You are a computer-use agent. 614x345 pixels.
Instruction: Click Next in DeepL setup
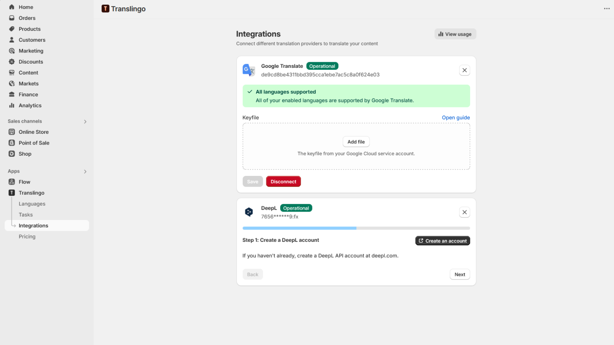[x=460, y=274]
